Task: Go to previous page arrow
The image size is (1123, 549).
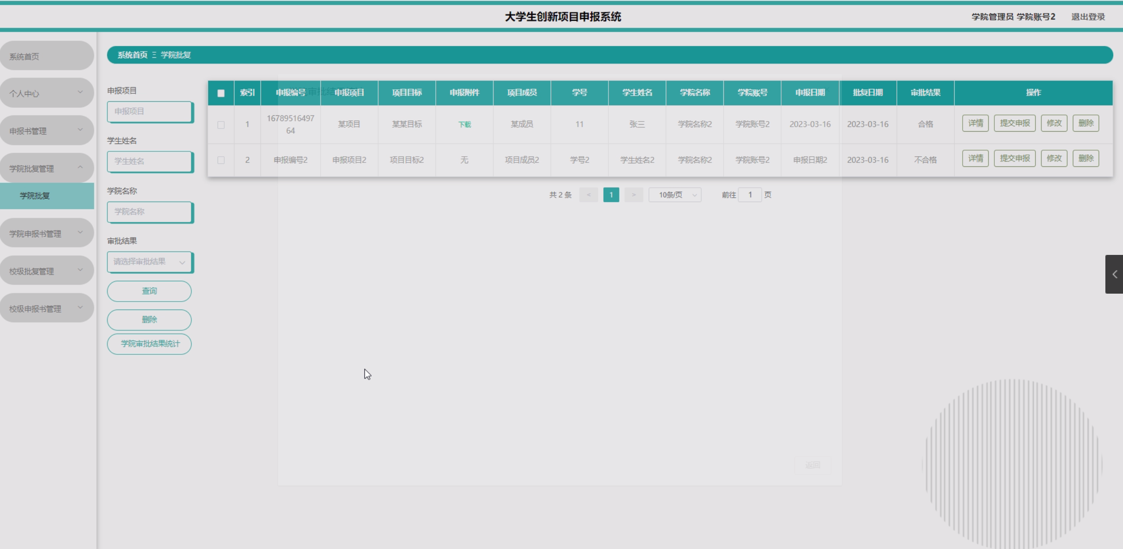Action: [x=588, y=195]
